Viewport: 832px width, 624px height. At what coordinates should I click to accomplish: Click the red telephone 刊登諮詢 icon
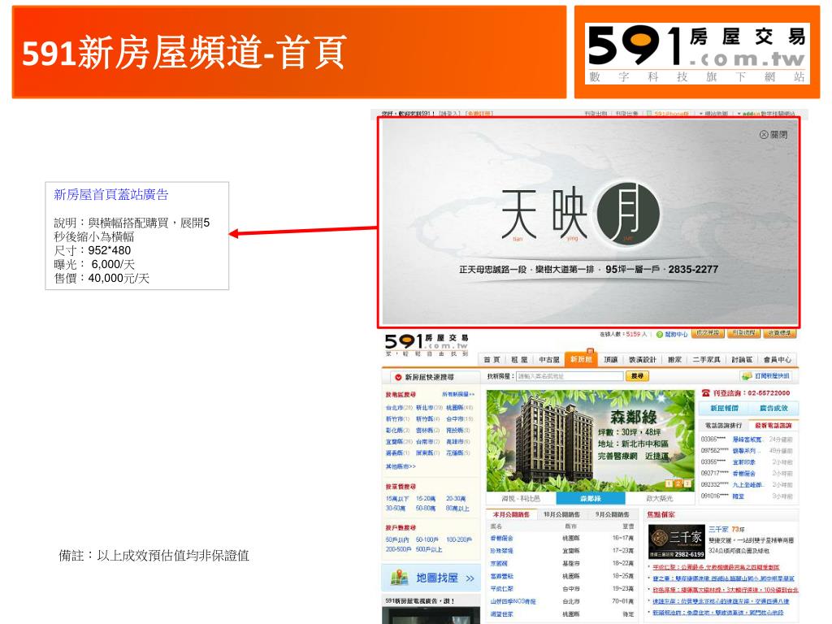pos(706,393)
